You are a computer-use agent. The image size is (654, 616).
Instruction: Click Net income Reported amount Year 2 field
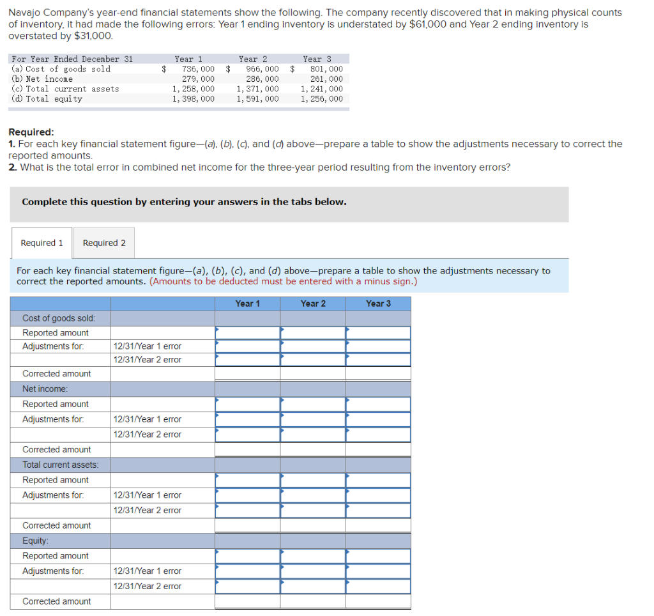click(x=313, y=404)
